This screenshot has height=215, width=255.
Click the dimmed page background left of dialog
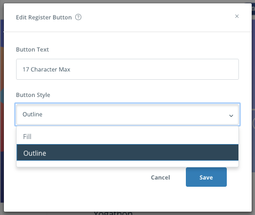click(x=2, y=111)
